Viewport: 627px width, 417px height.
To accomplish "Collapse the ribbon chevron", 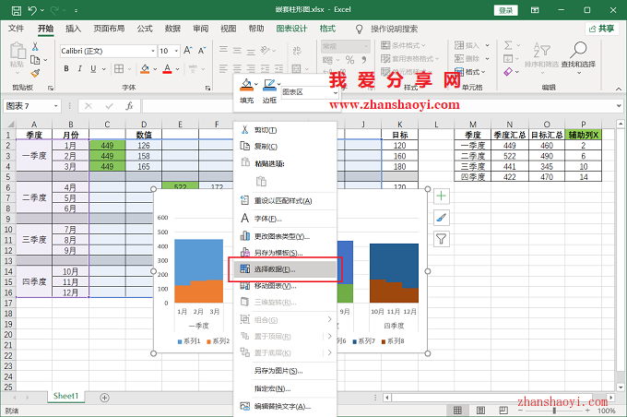I will pos(619,89).
